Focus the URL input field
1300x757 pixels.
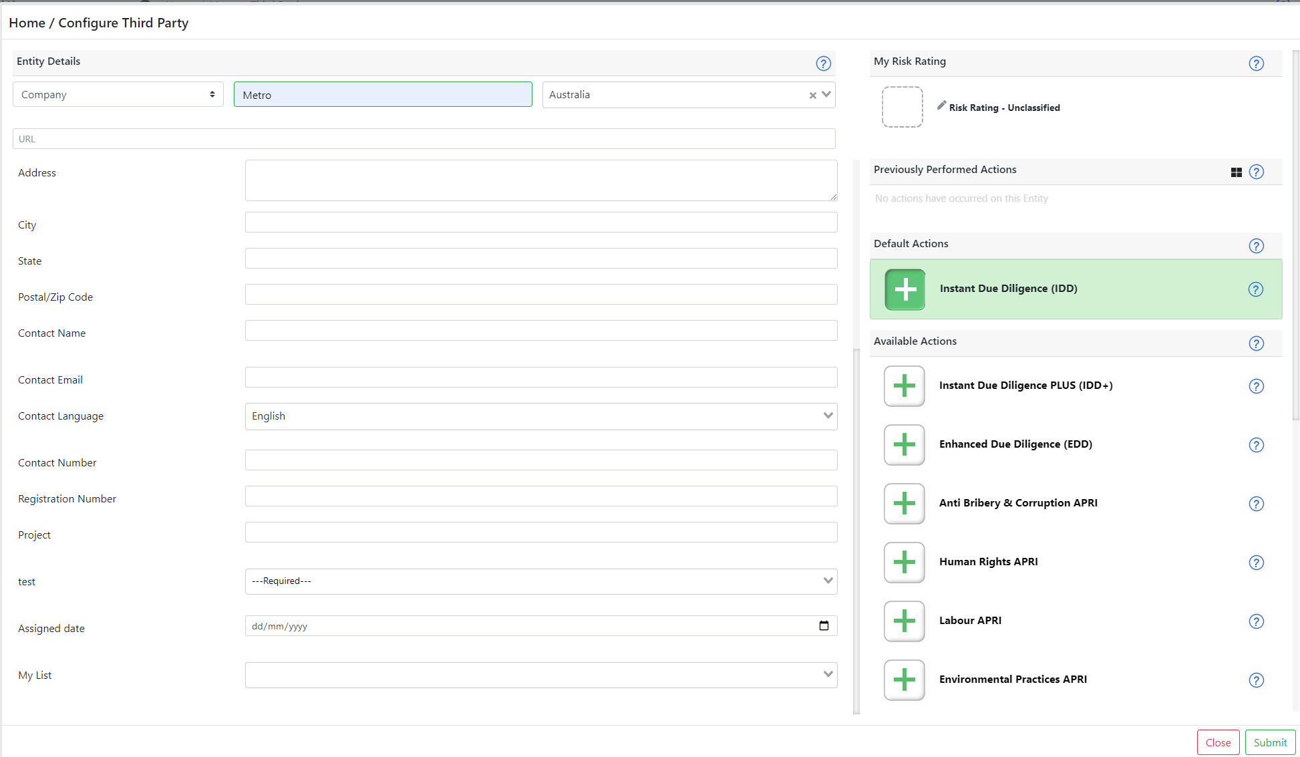pos(424,139)
